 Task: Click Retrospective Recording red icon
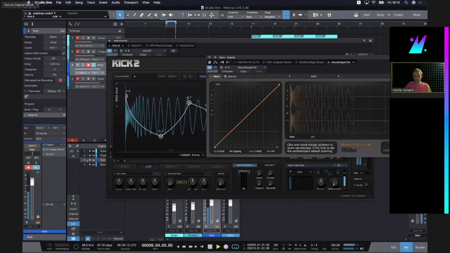60,80
